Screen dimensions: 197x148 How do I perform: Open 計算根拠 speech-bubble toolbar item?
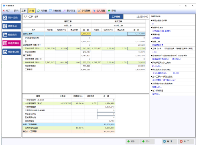55,11
